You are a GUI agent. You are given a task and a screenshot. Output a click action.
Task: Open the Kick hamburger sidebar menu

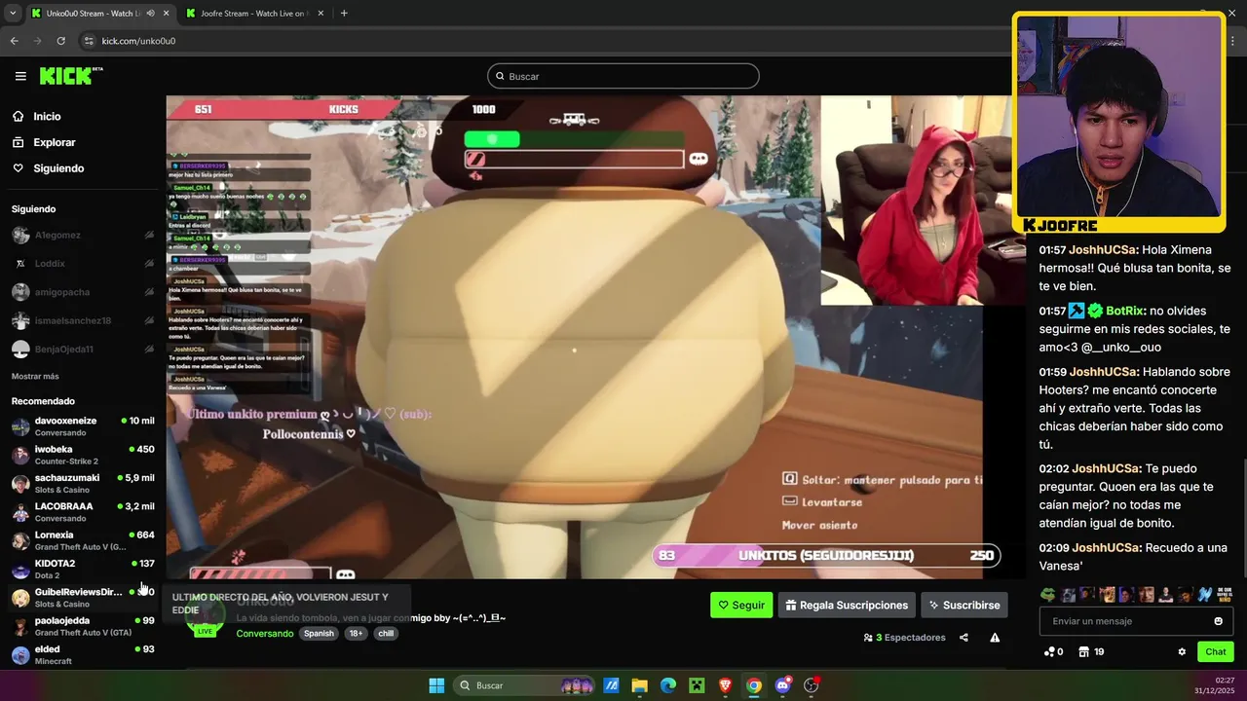pyautogui.click(x=20, y=76)
